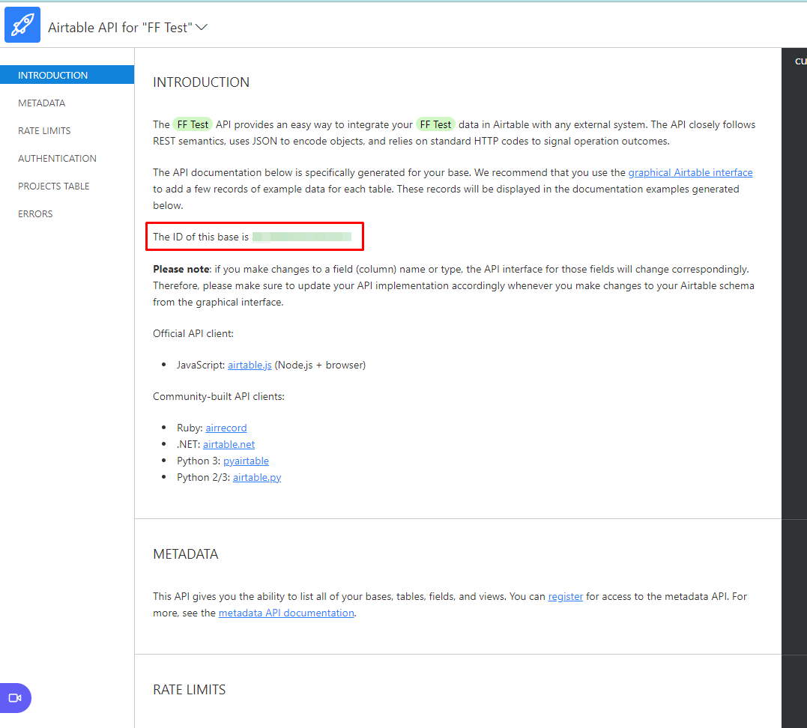Click the first FF Test highlighted tag
Viewport: 807px width, 728px height.
point(193,124)
